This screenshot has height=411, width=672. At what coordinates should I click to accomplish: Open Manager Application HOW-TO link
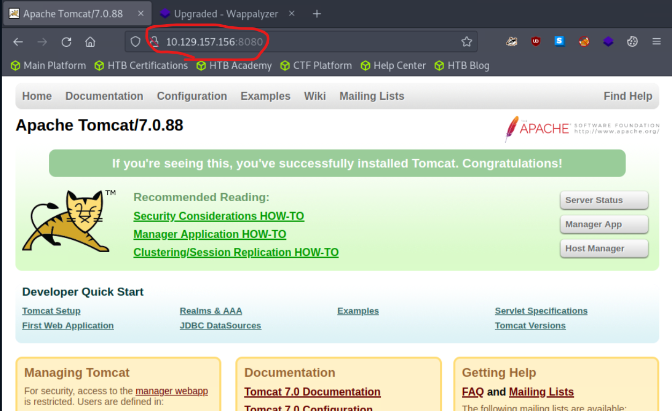(x=210, y=234)
